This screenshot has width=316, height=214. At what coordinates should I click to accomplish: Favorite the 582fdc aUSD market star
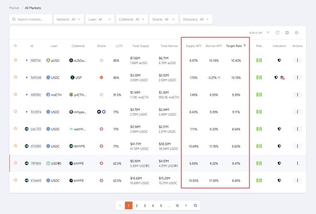[x=15, y=60]
